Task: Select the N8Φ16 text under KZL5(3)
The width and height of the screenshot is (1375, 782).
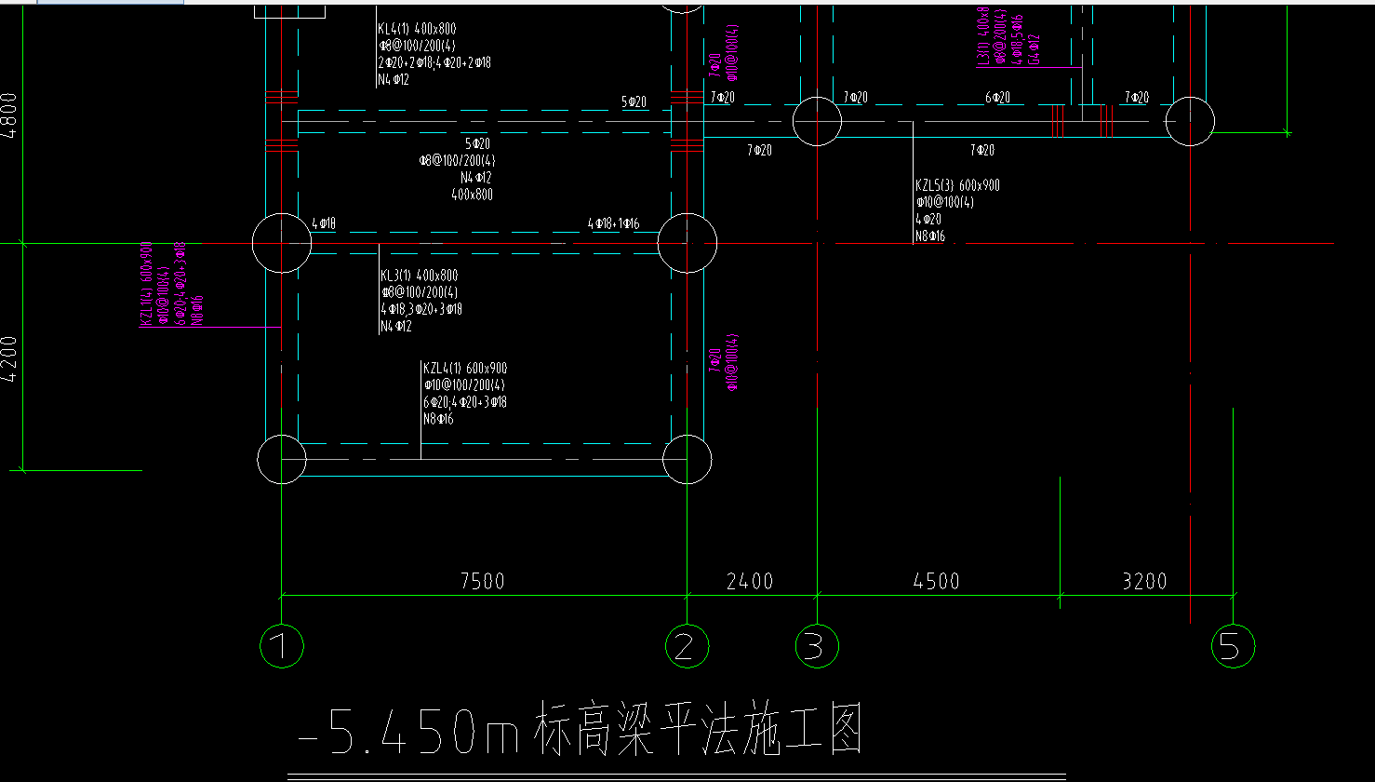Action: pyautogui.click(x=930, y=236)
